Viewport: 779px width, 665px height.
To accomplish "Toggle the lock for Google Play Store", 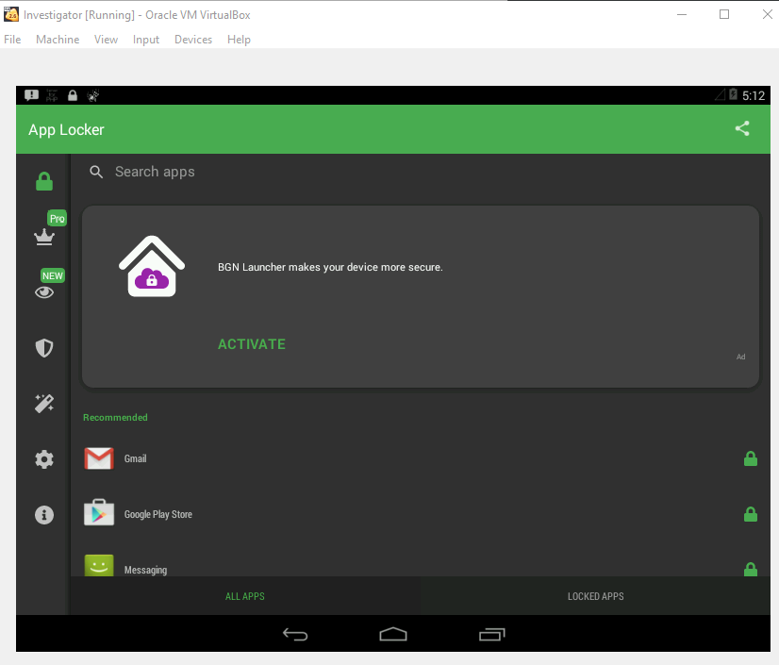I will point(750,514).
